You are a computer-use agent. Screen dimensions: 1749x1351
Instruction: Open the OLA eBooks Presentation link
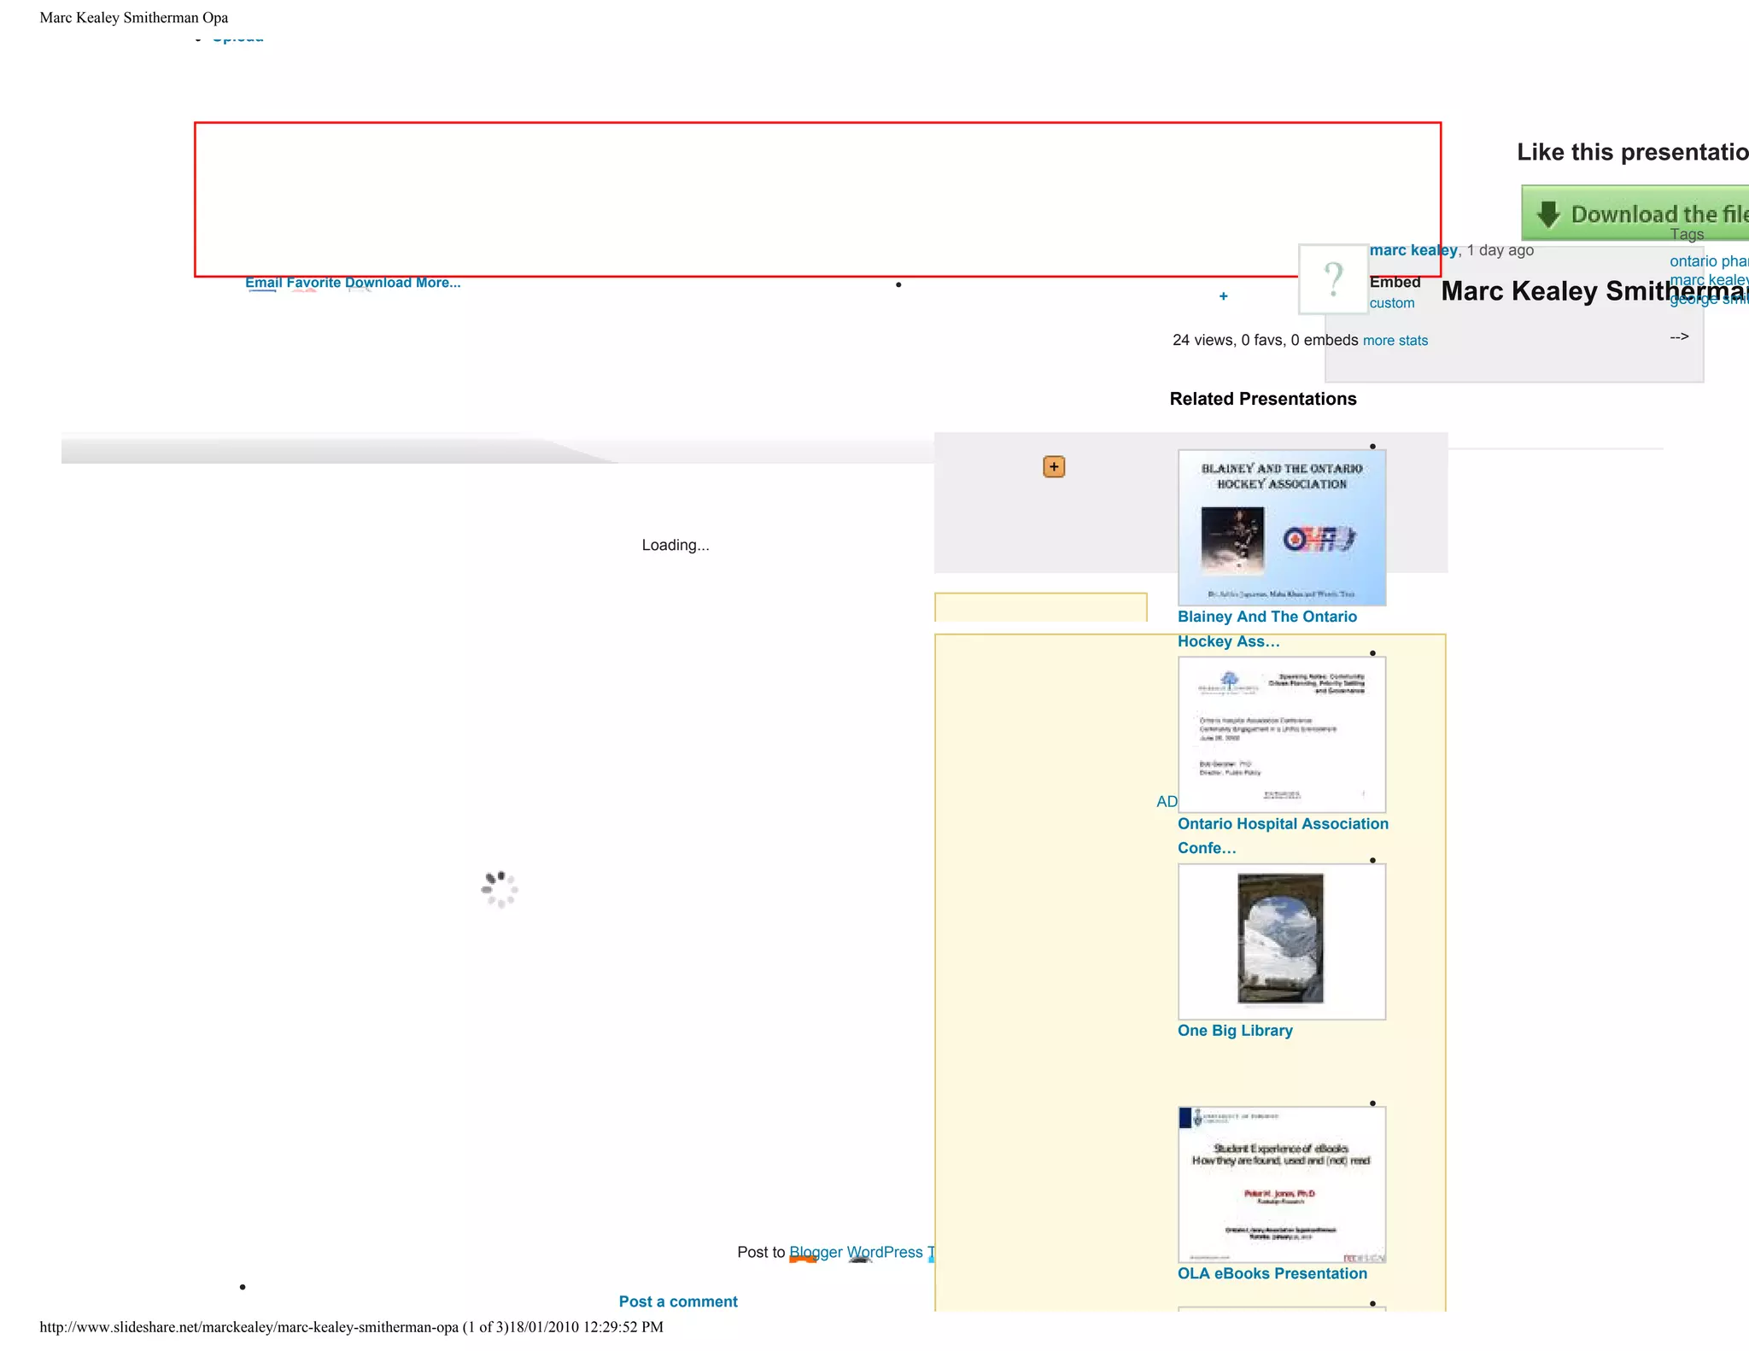(1272, 1273)
